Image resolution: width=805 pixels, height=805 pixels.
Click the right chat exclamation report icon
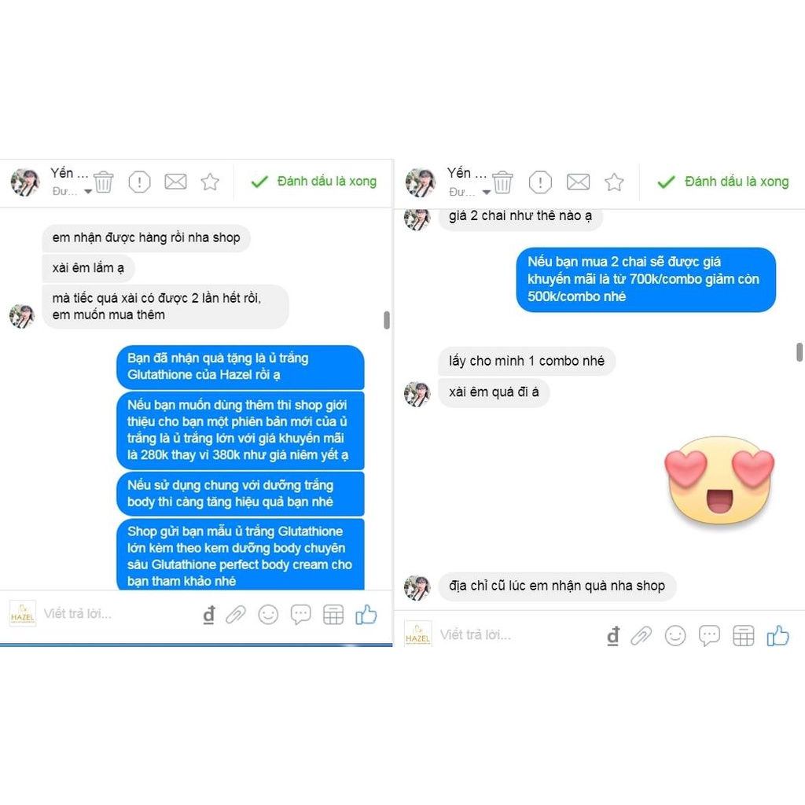pos(540,182)
